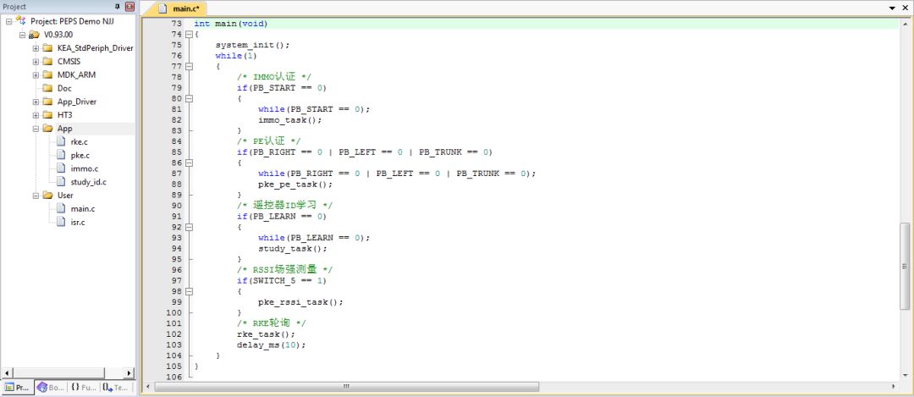Click on study_task() call at line 94

(293, 248)
